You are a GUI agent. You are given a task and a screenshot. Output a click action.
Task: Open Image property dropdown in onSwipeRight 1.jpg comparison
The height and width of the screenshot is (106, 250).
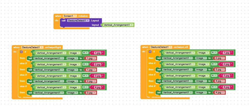[74, 53]
